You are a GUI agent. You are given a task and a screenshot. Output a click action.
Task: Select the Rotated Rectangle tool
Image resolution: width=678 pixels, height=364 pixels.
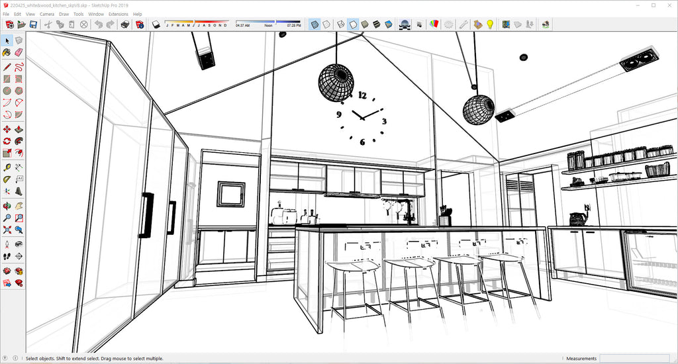tap(19, 79)
